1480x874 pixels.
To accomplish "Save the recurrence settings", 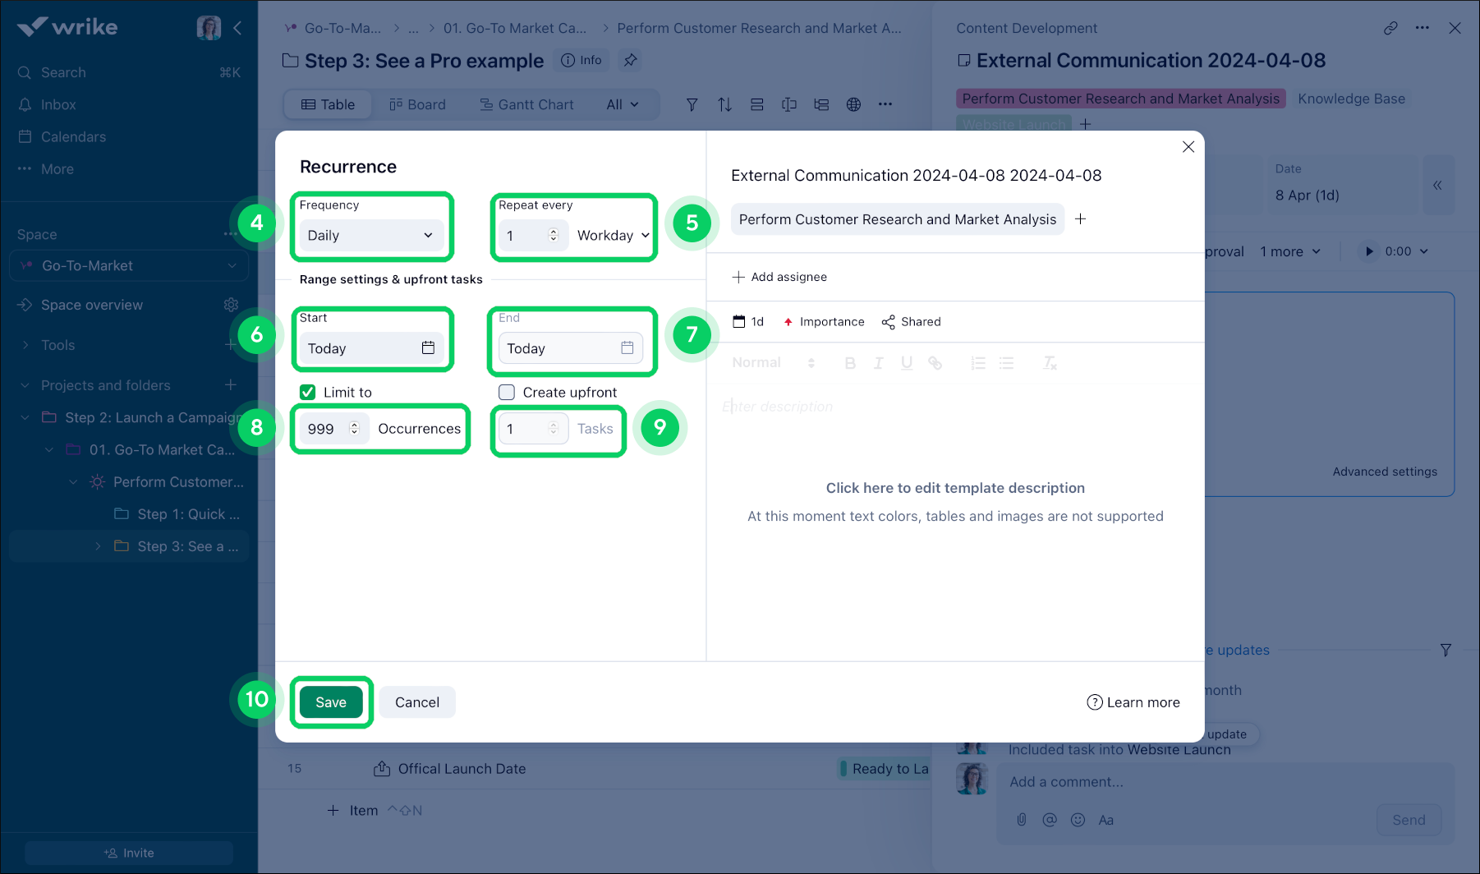I will [x=331, y=701].
